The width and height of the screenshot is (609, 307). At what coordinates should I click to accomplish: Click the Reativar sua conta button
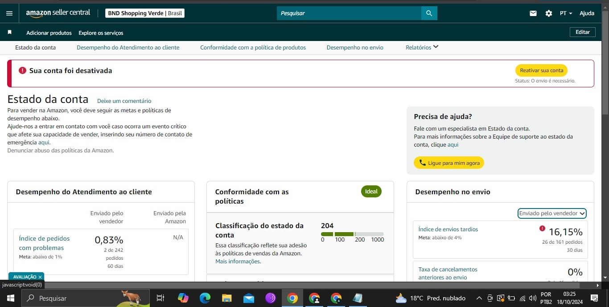(x=541, y=70)
